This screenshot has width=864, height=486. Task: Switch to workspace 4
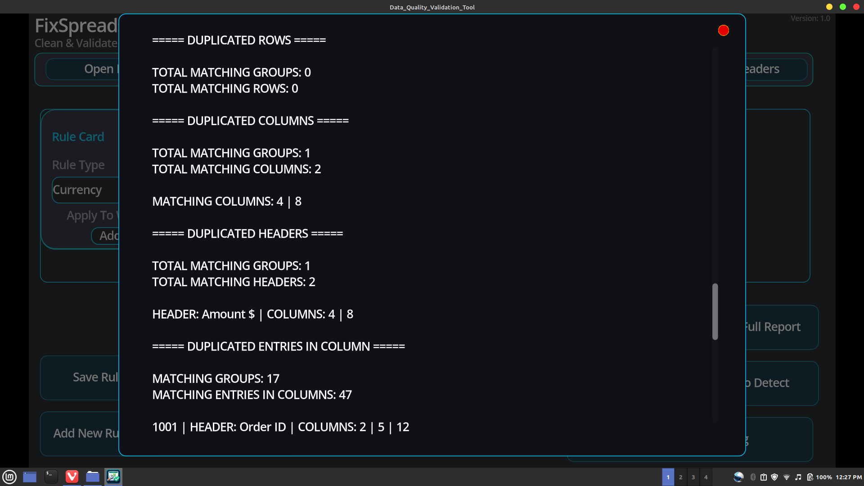pos(706,477)
